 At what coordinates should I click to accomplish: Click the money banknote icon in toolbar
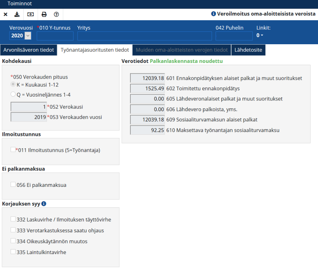coord(30,15)
